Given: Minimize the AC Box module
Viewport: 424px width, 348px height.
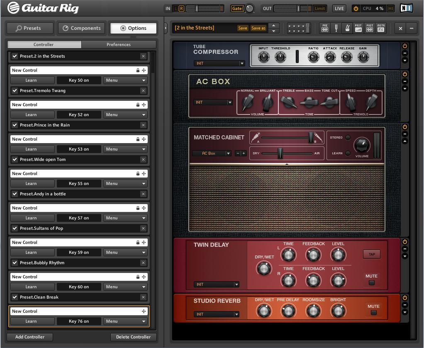Looking at the screenshot, I should coord(405,81).
